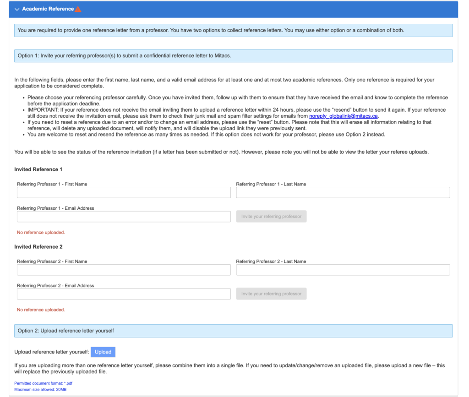Focus Referring Professor 2 Last Name field

343,270
